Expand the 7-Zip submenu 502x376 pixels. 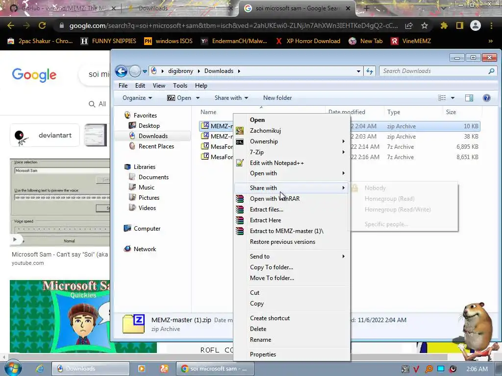[291, 152]
